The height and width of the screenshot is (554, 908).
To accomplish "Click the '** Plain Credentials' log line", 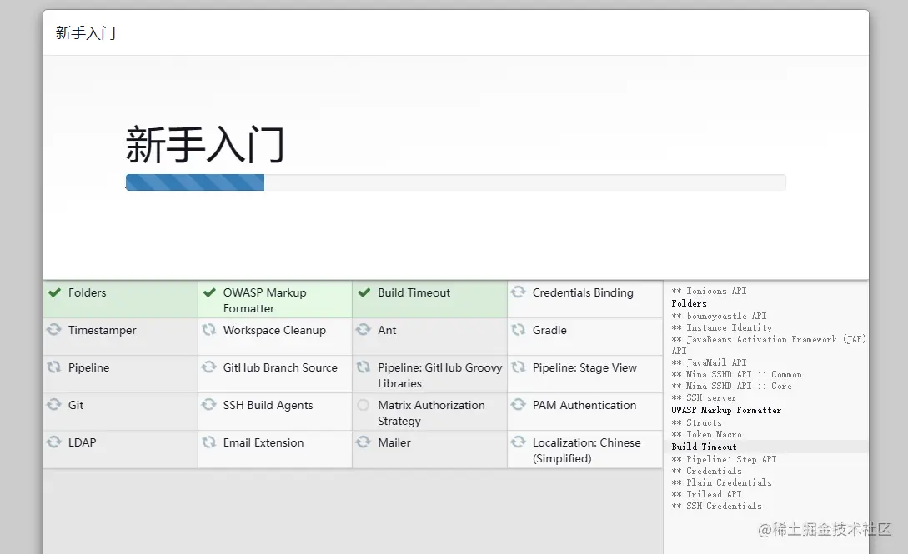I will coord(721,482).
